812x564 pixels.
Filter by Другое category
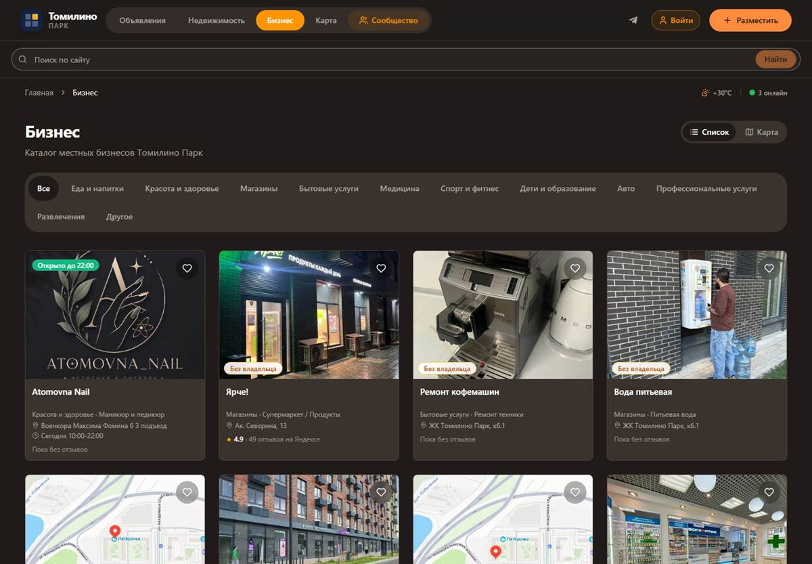coord(119,217)
